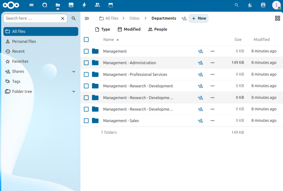Tick the checkbox for Management - Professional Services
The width and height of the screenshot is (283, 191).
pyautogui.click(x=86, y=74)
